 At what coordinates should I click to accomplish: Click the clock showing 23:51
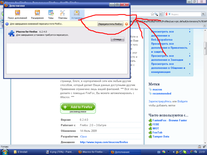click(x=202, y=152)
